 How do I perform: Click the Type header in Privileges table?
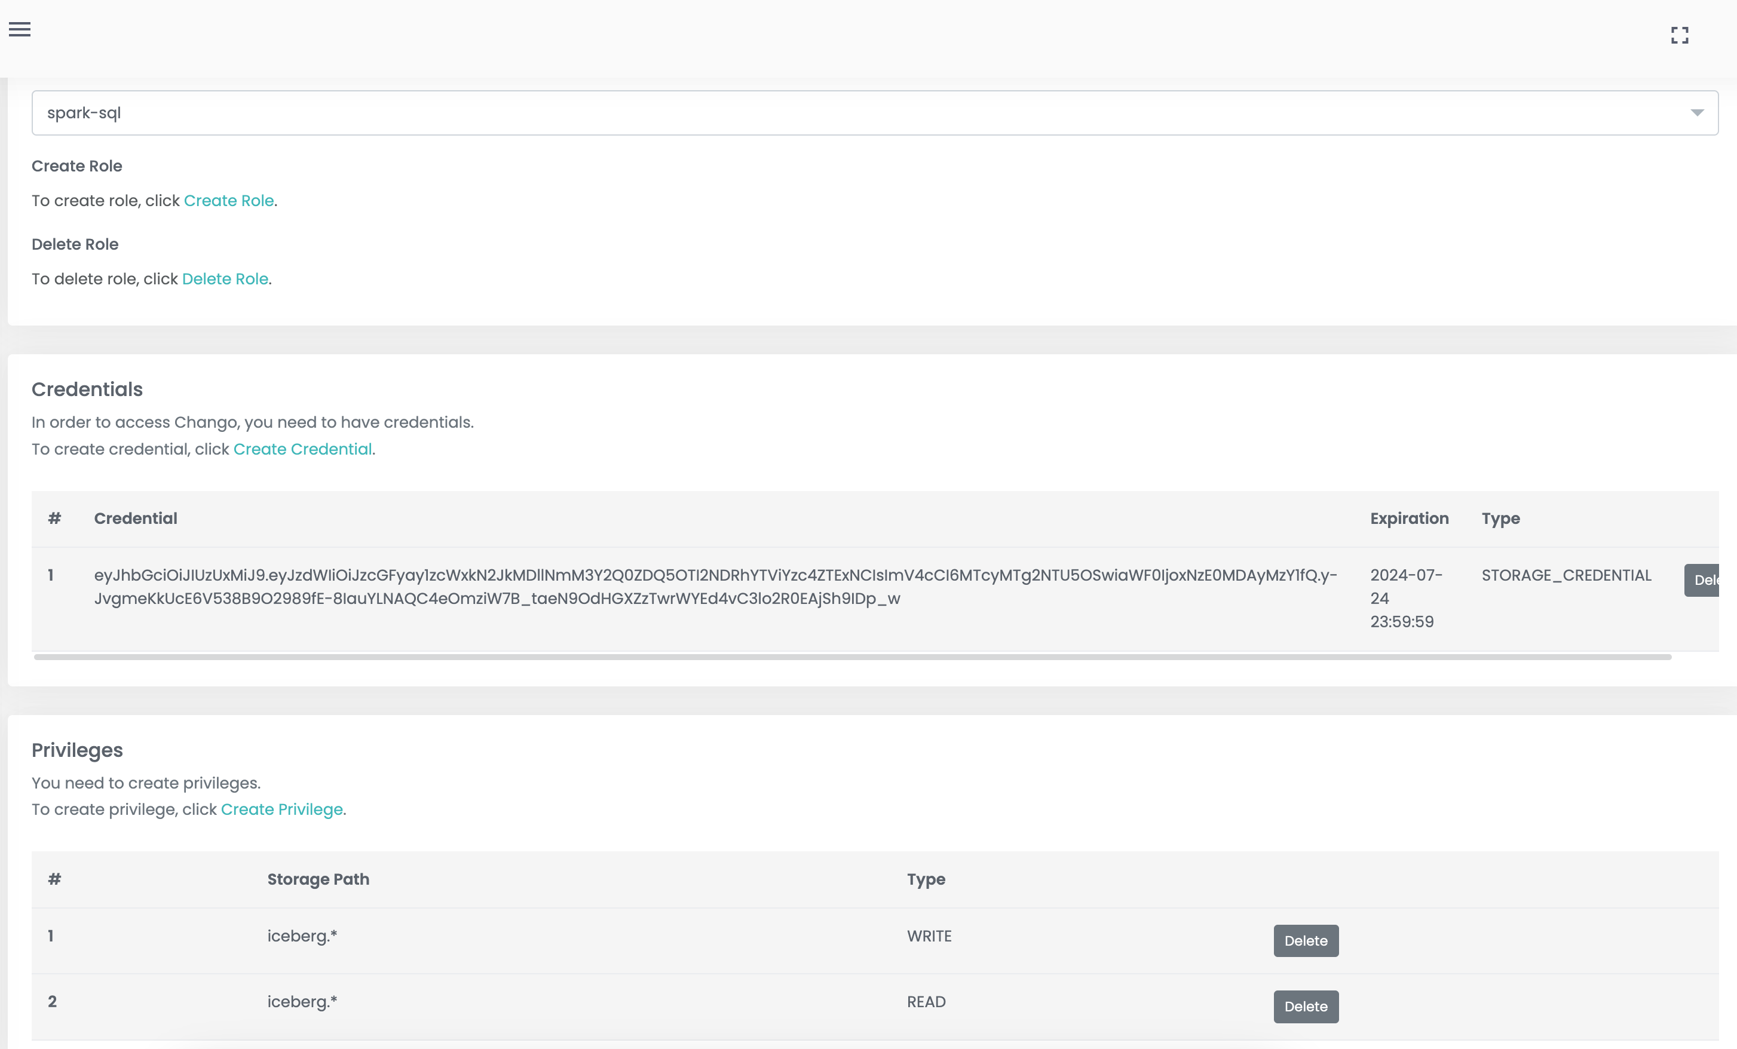click(926, 879)
